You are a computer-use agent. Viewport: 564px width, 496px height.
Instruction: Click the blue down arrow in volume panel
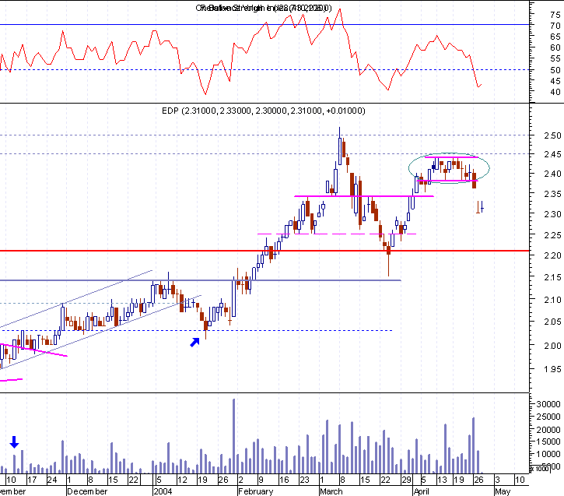coord(14,442)
